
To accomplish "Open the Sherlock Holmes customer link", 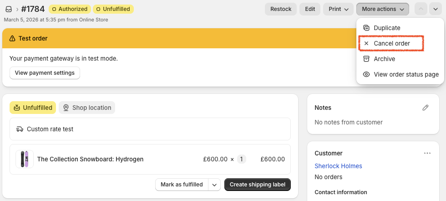I will click(338, 166).
